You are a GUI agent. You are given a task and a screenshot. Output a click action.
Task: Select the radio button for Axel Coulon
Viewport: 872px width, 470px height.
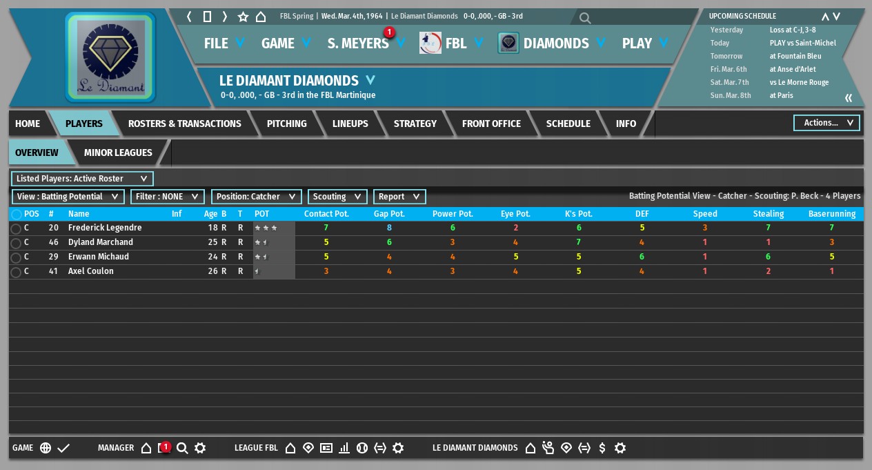click(x=16, y=272)
